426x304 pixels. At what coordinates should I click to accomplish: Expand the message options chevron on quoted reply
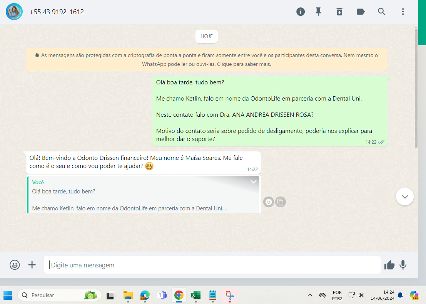point(254,181)
